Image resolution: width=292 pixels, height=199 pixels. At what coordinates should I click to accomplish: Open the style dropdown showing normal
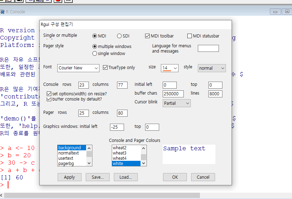point(212,68)
